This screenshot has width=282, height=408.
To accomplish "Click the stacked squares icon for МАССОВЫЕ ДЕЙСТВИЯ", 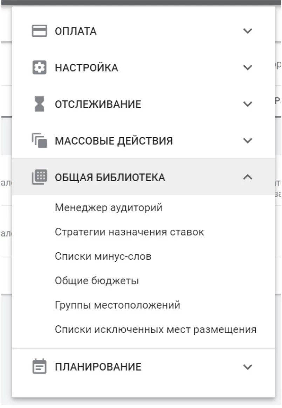I will 39,141.
